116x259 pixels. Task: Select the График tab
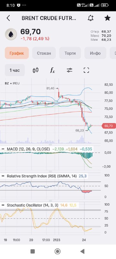pyautogui.click(x=17, y=53)
